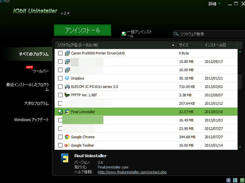245x183 pixels.
Task: Click the search magnifier icon
Action: [x=176, y=34]
